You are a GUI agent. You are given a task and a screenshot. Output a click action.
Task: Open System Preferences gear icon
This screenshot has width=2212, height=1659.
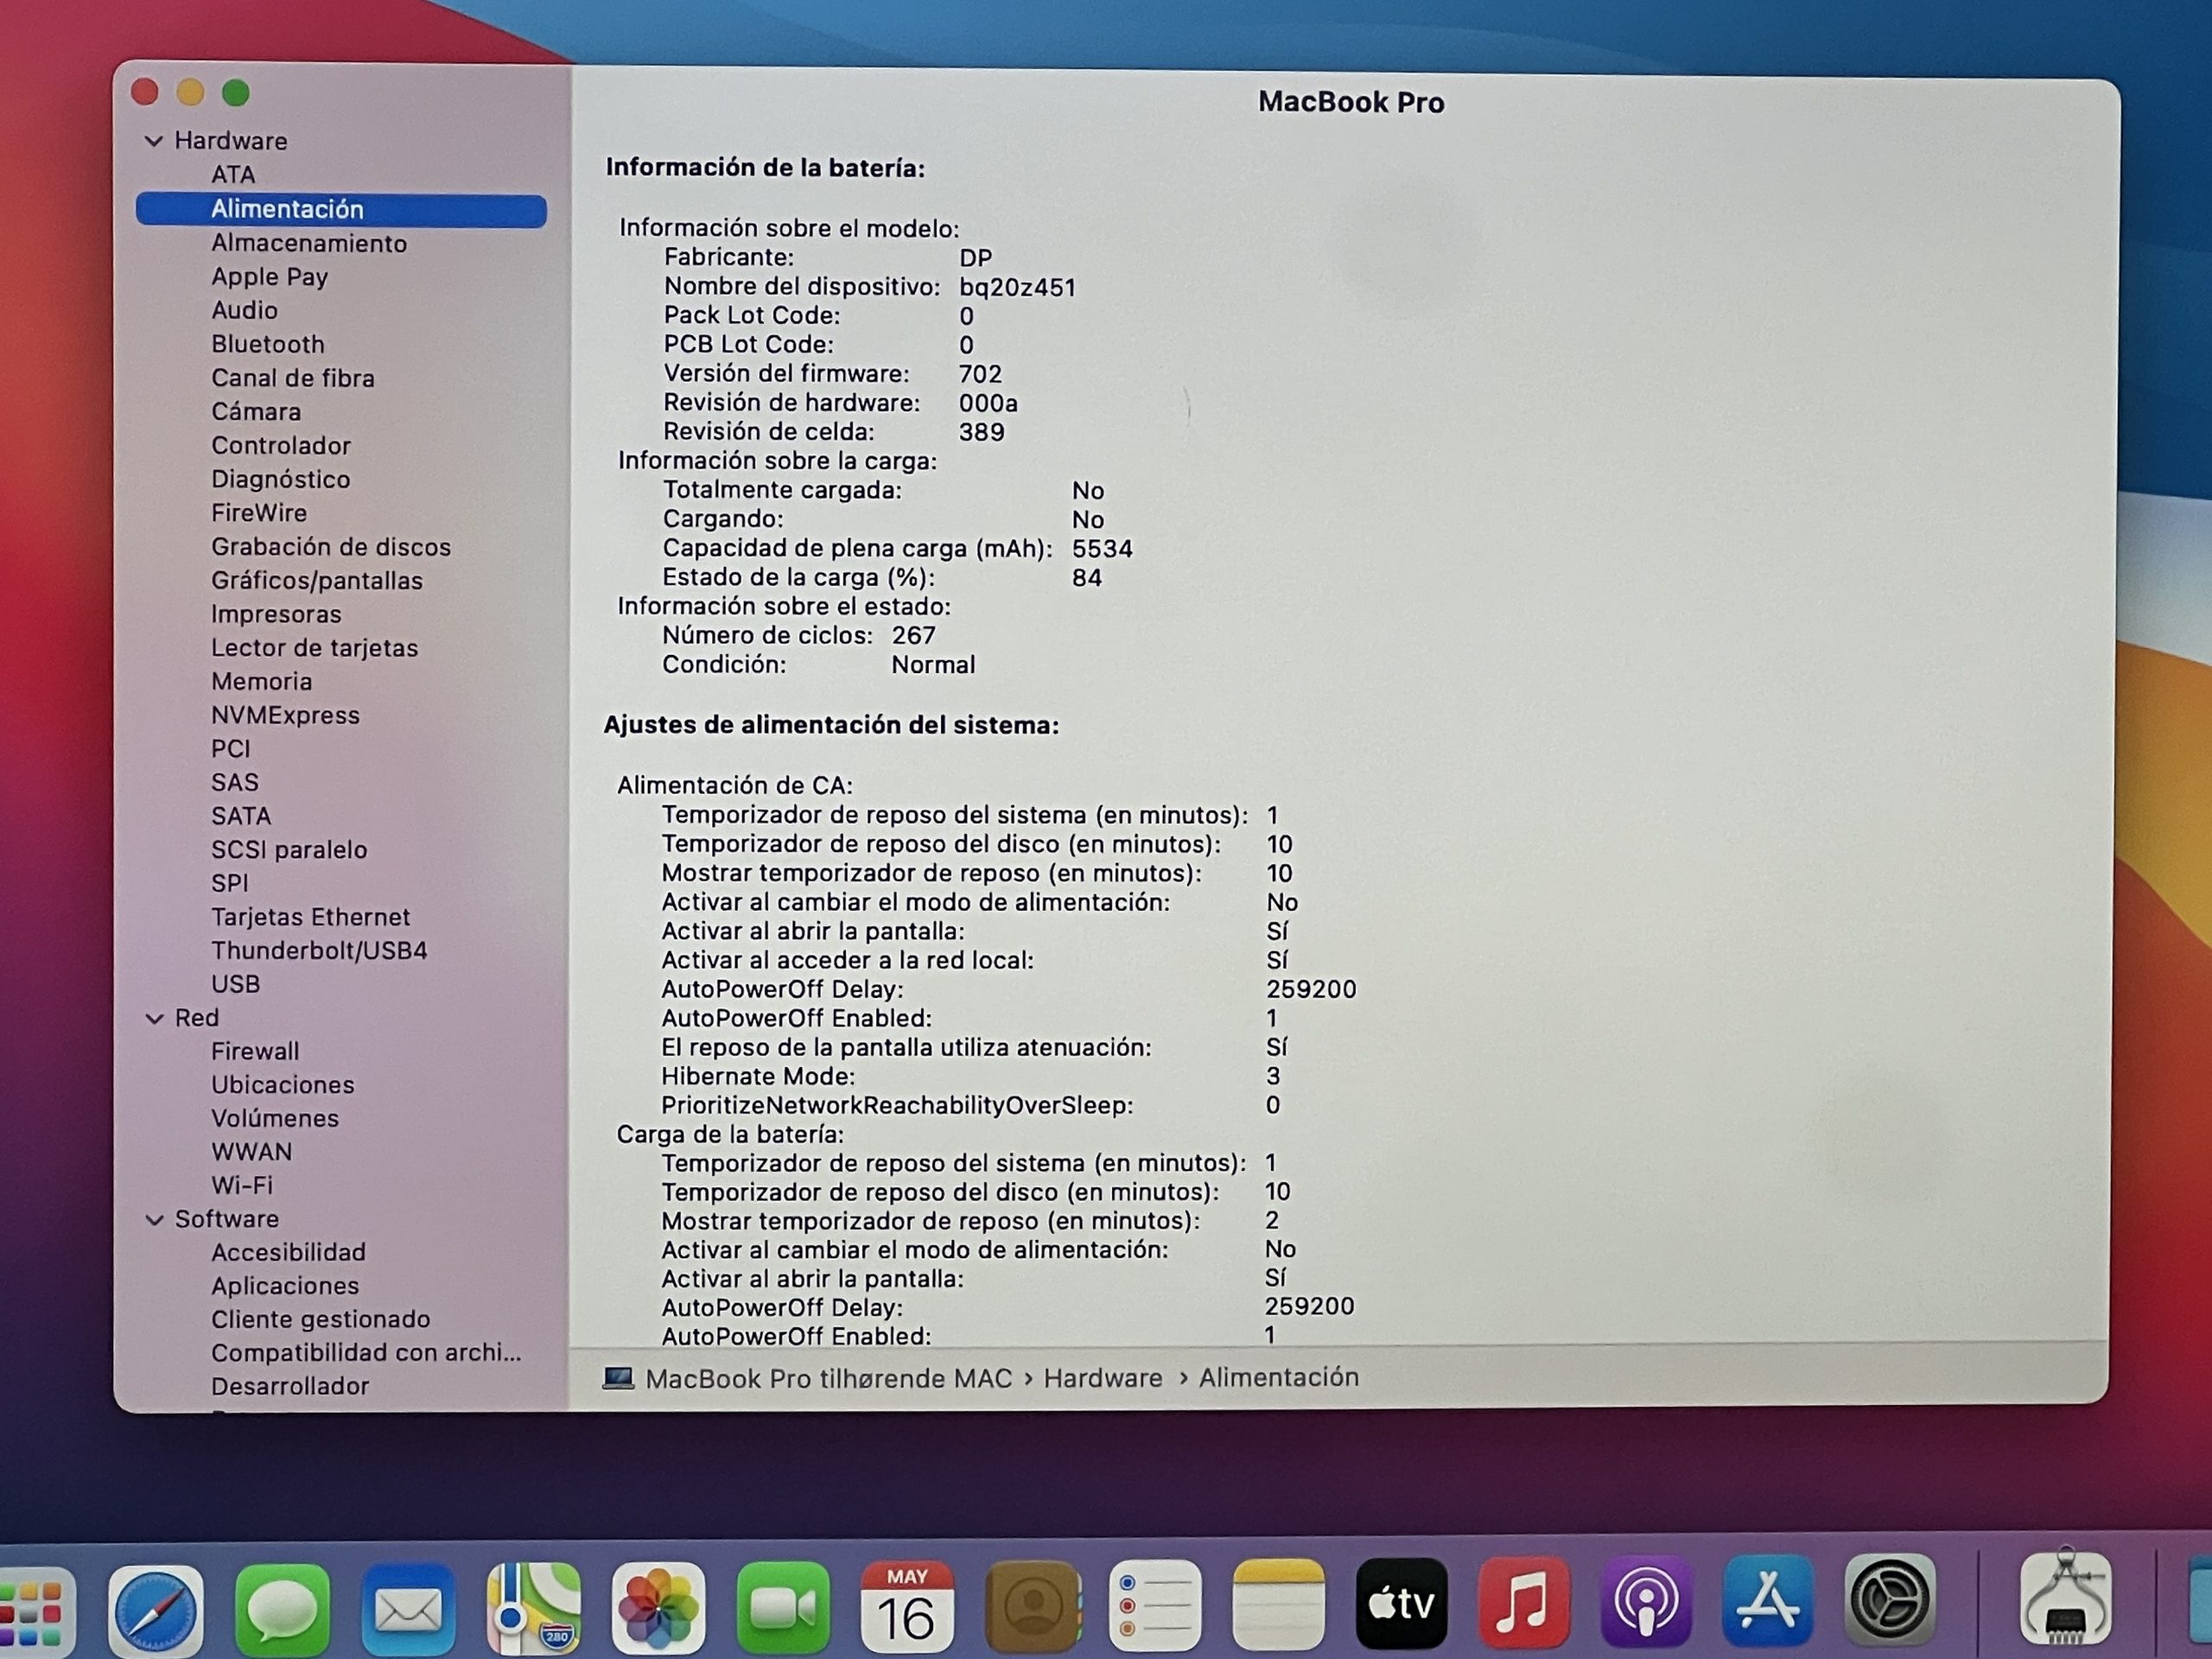tap(1889, 1599)
